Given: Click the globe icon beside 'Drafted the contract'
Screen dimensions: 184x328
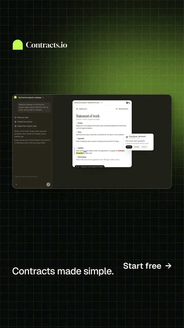Looking at the screenshot, I should 16,122.
